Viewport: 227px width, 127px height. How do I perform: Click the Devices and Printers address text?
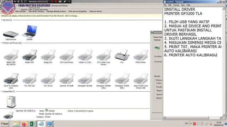[60, 6]
